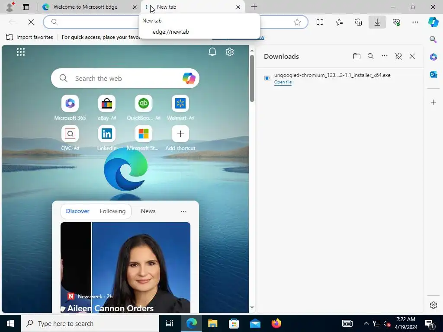Viewport: 443px width, 332px height.
Task: Click inside the address bar
Action: (175, 22)
